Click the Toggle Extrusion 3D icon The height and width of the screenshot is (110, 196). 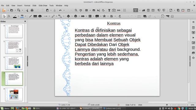(172, 16)
